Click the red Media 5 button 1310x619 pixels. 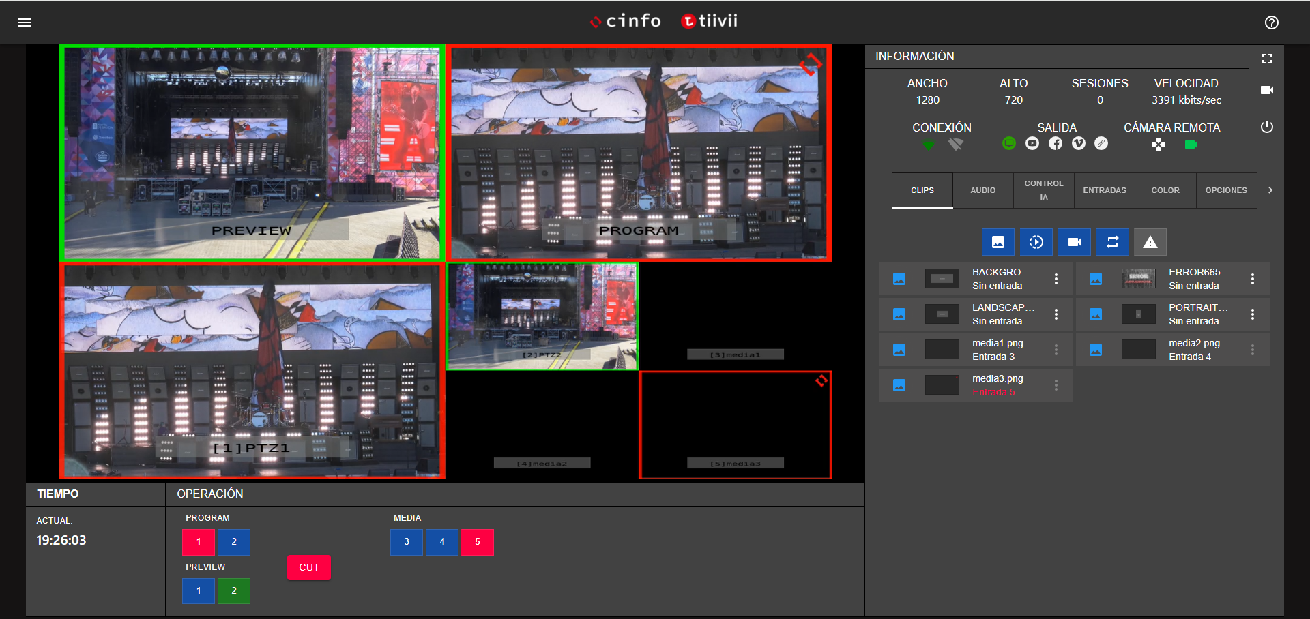point(477,542)
